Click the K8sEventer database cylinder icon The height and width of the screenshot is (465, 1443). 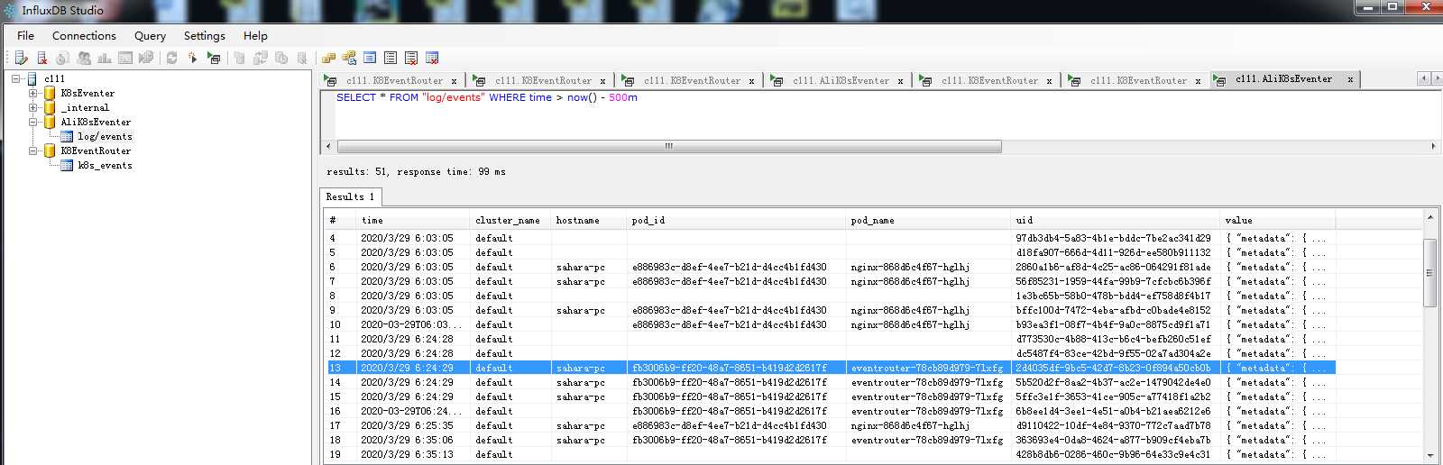pyautogui.click(x=50, y=93)
